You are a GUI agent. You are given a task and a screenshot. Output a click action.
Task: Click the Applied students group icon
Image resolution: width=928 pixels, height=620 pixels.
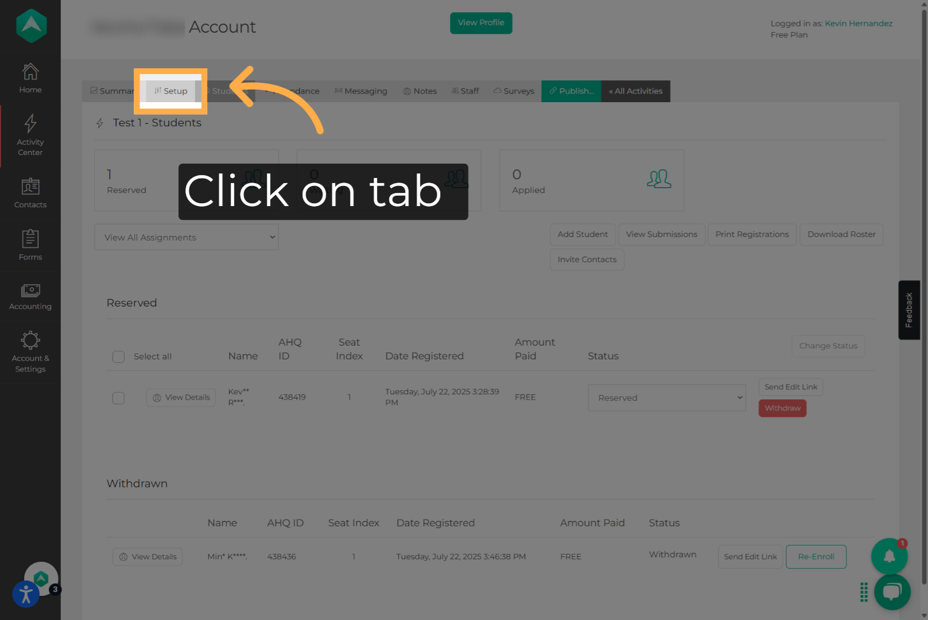(x=659, y=179)
